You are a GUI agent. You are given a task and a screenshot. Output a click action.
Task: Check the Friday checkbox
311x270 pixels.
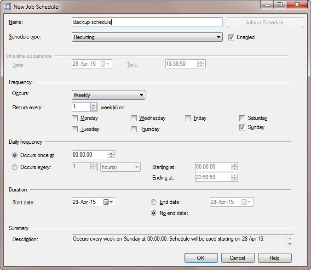(x=188, y=118)
